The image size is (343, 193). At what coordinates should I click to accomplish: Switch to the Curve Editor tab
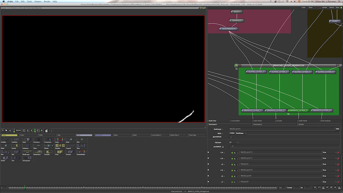point(236,121)
